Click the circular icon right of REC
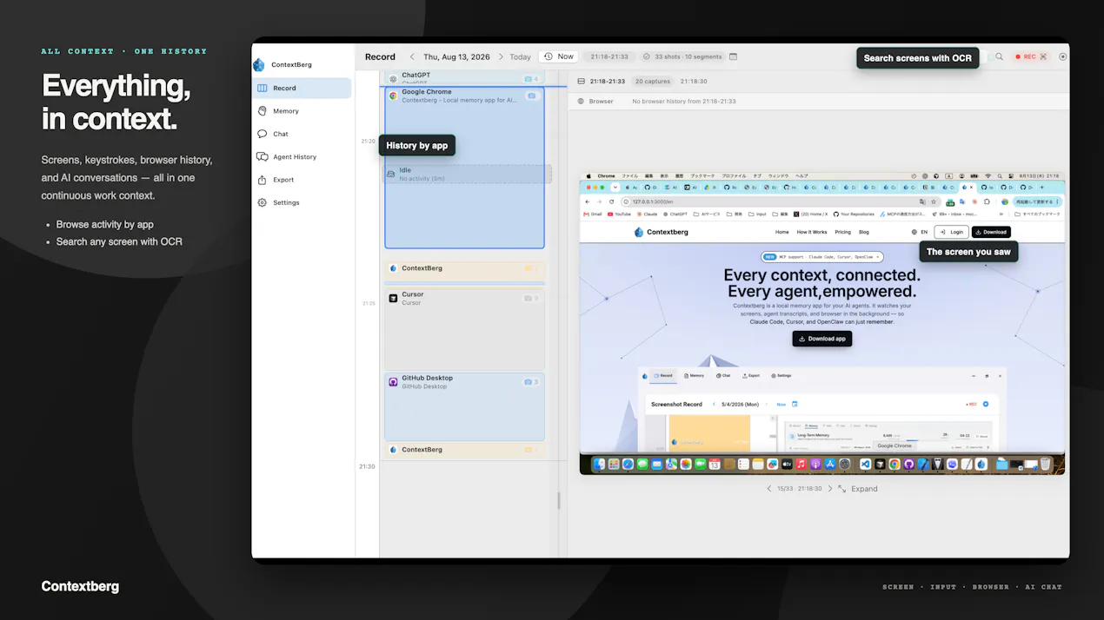 [1062, 56]
